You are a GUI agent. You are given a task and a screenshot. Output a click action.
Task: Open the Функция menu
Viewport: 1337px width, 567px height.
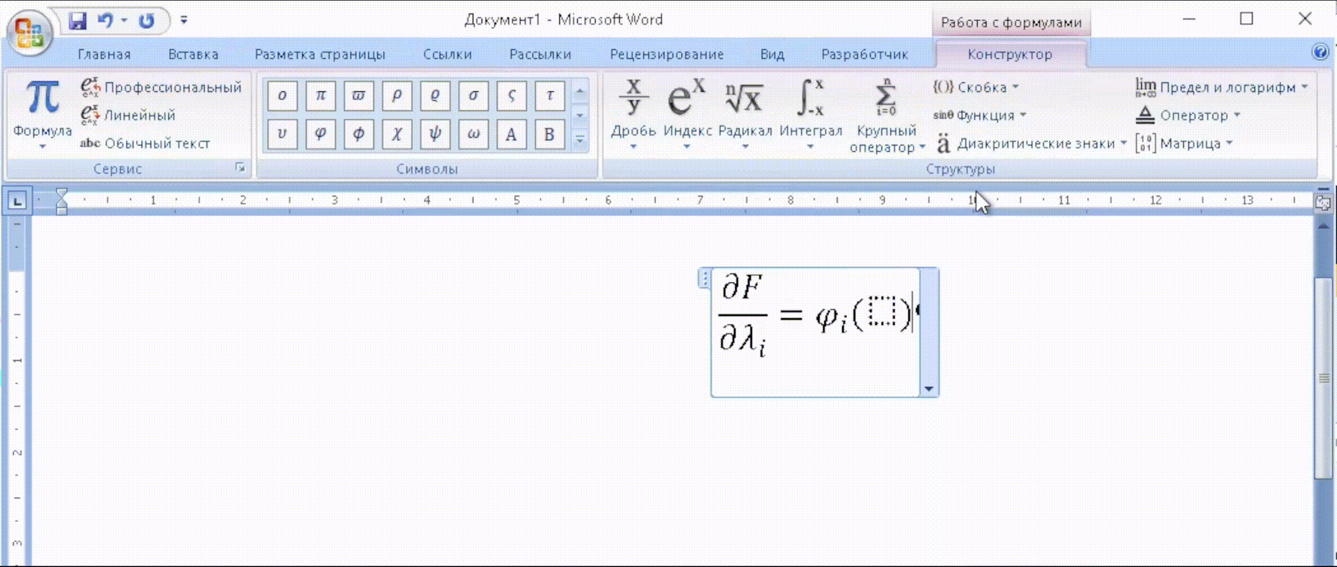pyautogui.click(x=980, y=115)
